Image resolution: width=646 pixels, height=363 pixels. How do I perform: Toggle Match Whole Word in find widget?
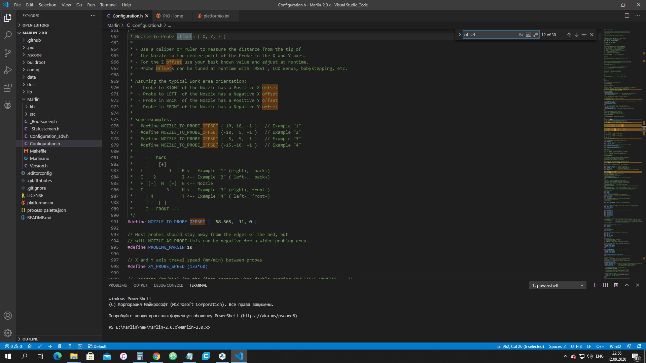[x=528, y=35]
